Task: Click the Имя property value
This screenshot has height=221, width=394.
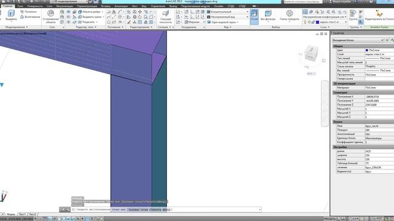Action: (379, 126)
